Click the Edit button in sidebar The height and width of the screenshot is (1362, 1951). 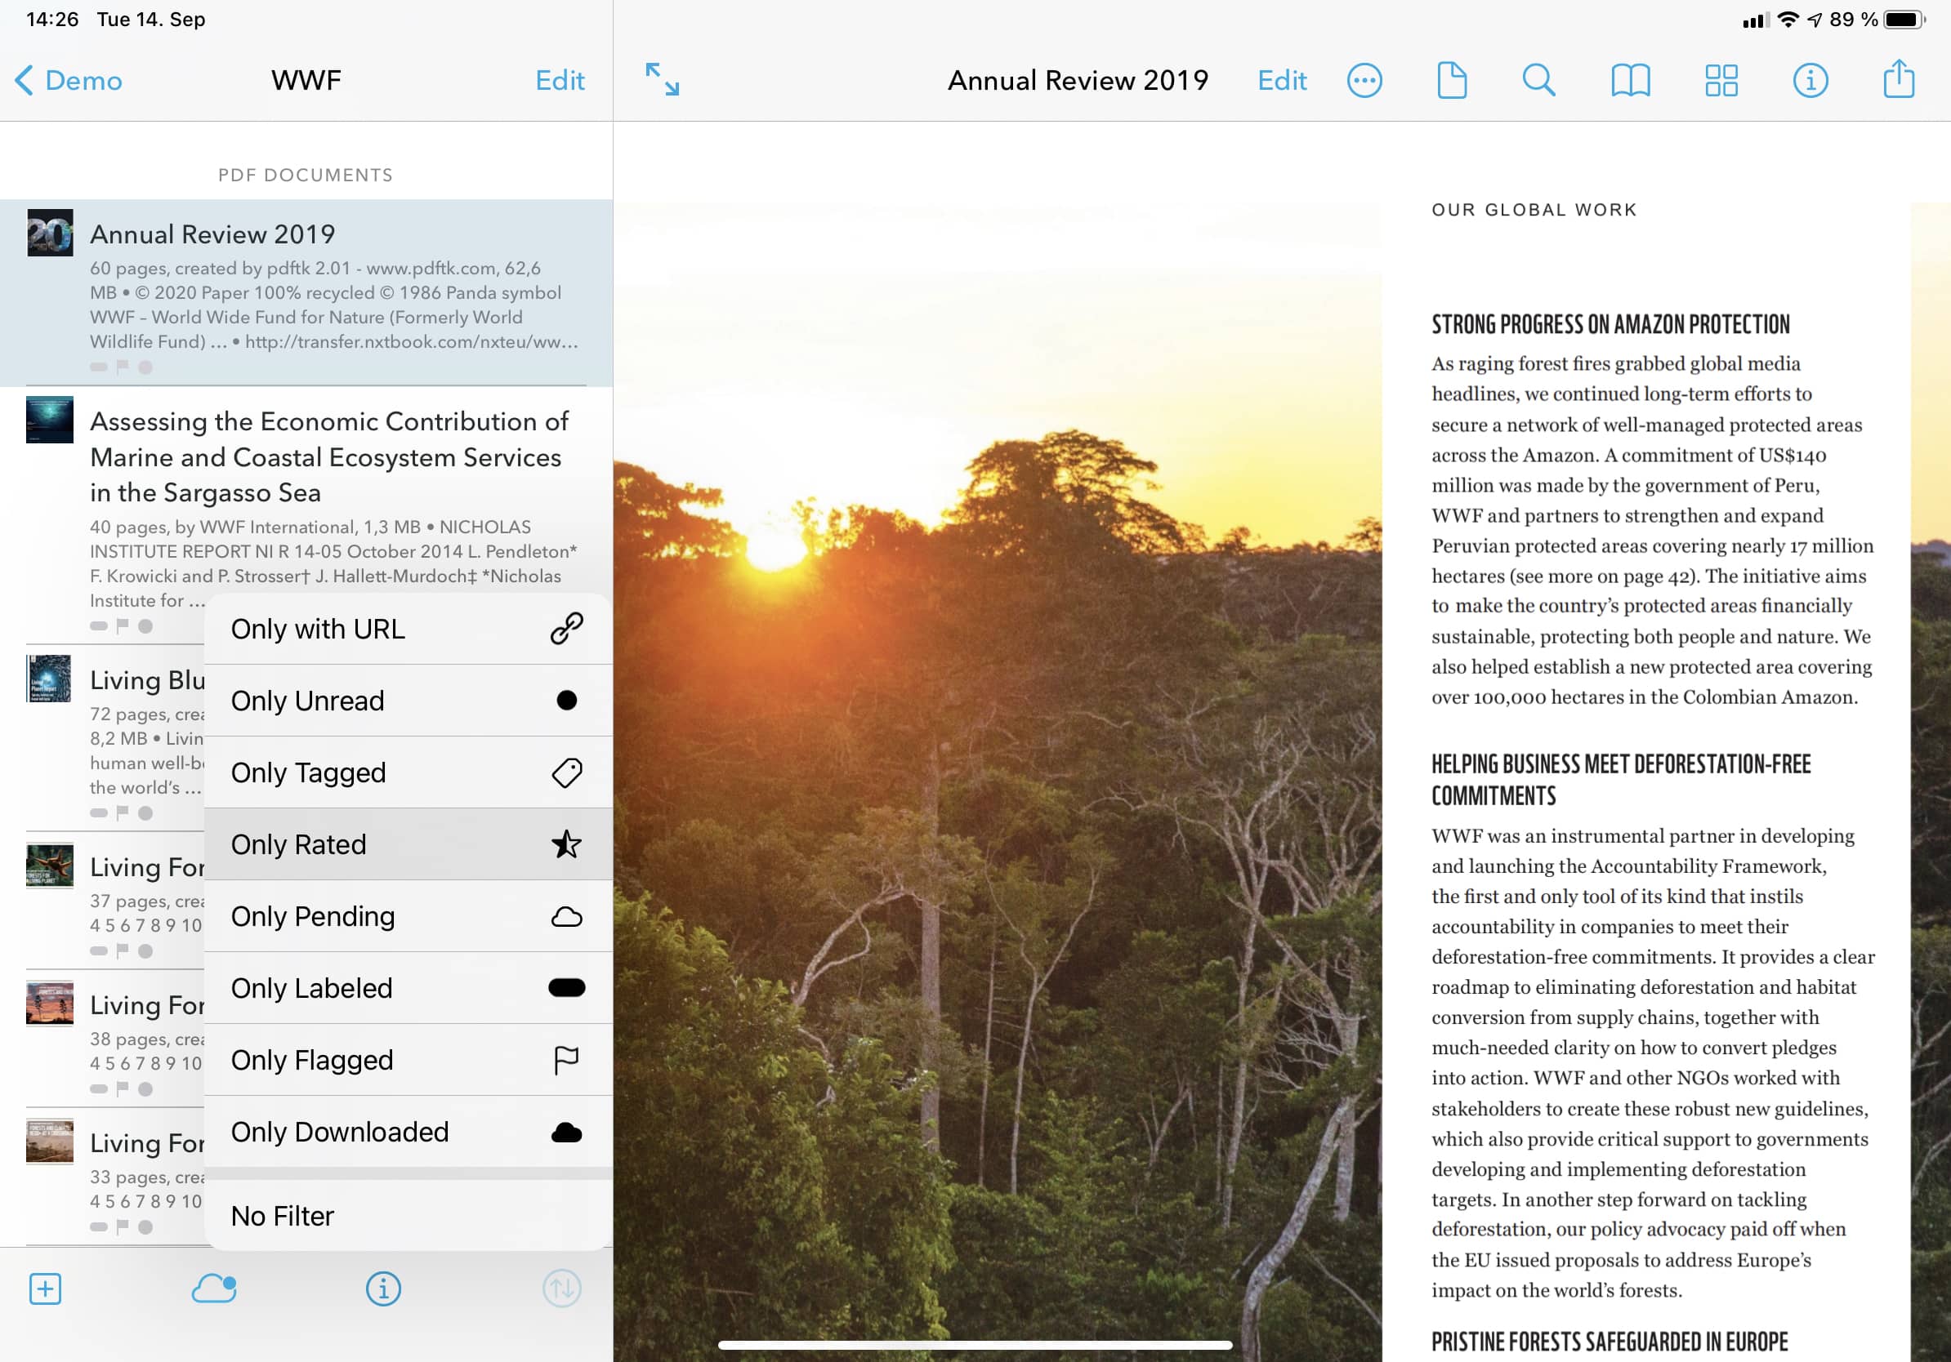(x=560, y=80)
